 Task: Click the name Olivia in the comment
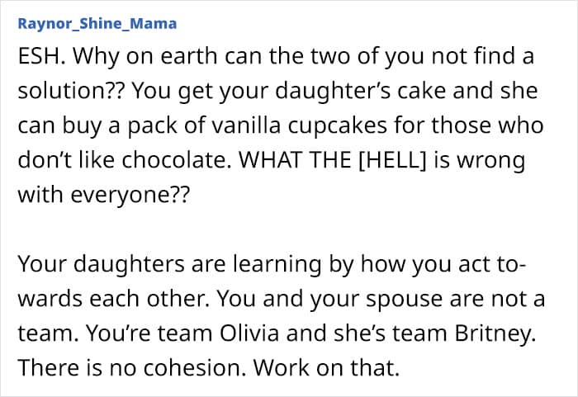[249, 333]
